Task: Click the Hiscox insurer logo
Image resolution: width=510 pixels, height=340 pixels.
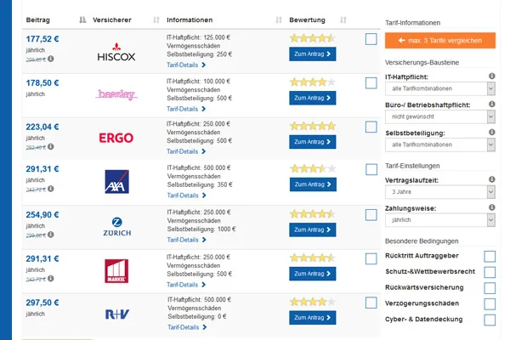Action: [x=116, y=53]
